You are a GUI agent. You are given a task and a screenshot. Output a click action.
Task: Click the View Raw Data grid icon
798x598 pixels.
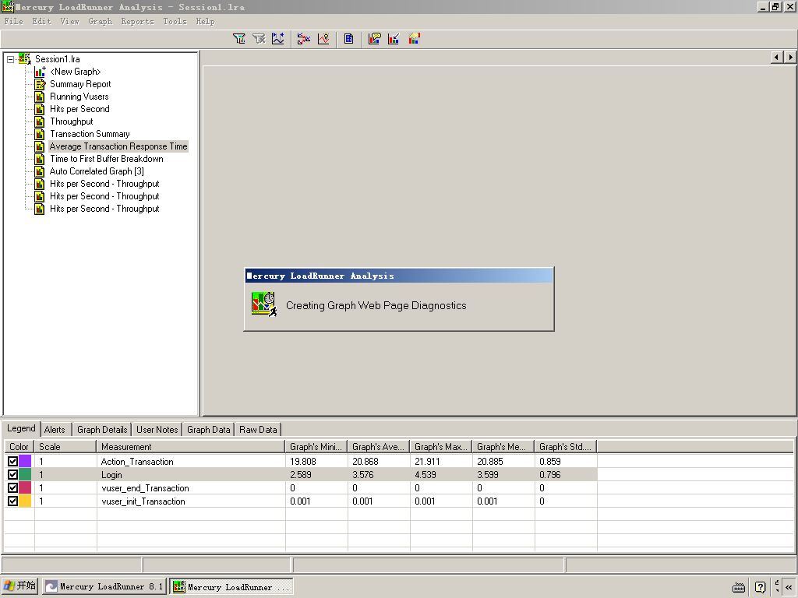point(348,39)
